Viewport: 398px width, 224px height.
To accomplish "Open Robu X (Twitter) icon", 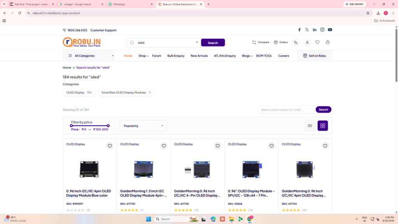I will (307, 30).
